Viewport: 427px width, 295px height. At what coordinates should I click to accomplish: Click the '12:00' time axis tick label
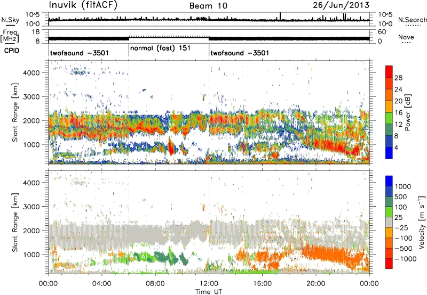pos(209,283)
